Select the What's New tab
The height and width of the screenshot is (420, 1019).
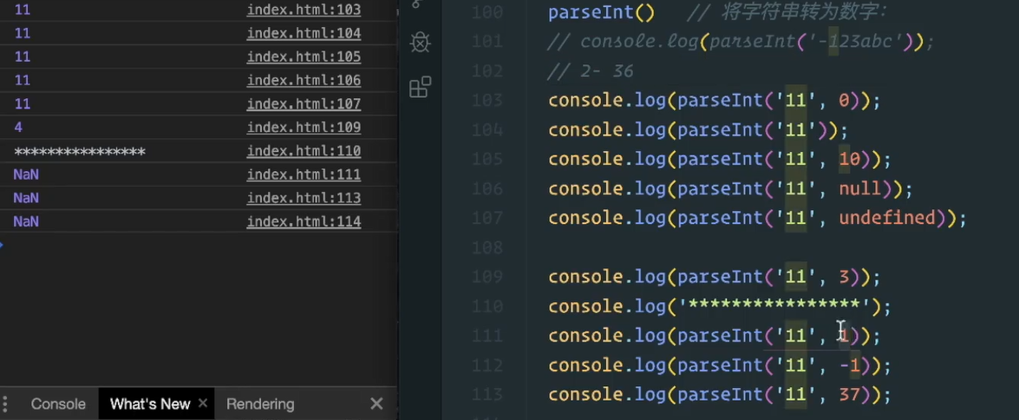coord(150,404)
